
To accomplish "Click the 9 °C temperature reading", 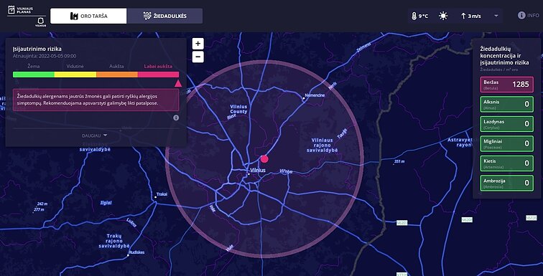I will point(423,16).
